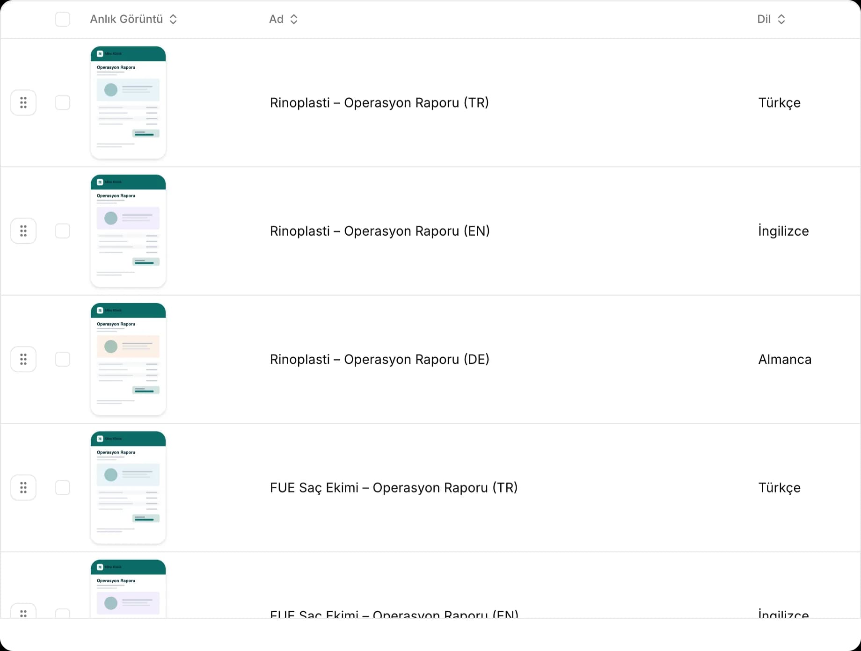The width and height of the screenshot is (861, 651).
Task: Toggle the select-all checkbox in the header
Action: (x=63, y=19)
